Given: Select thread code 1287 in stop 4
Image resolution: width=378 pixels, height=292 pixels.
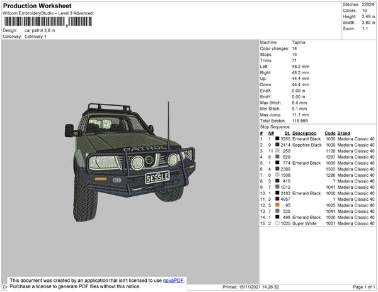Looking at the screenshot, I should (x=331, y=157).
